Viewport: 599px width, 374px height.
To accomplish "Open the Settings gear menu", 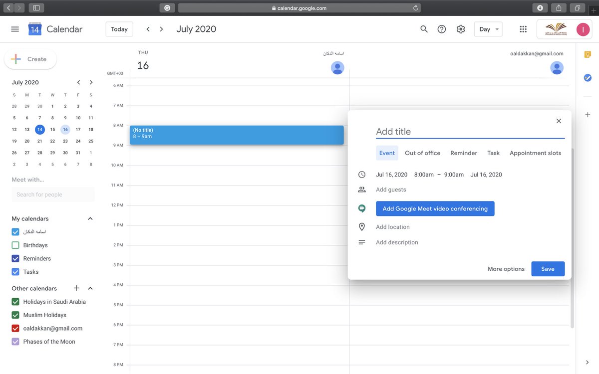I will [x=461, y=29].
